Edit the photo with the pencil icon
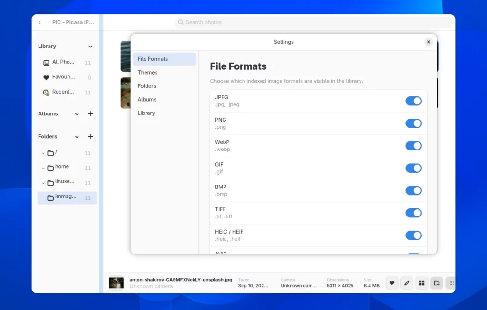The image size is (487, 310). 407,283
